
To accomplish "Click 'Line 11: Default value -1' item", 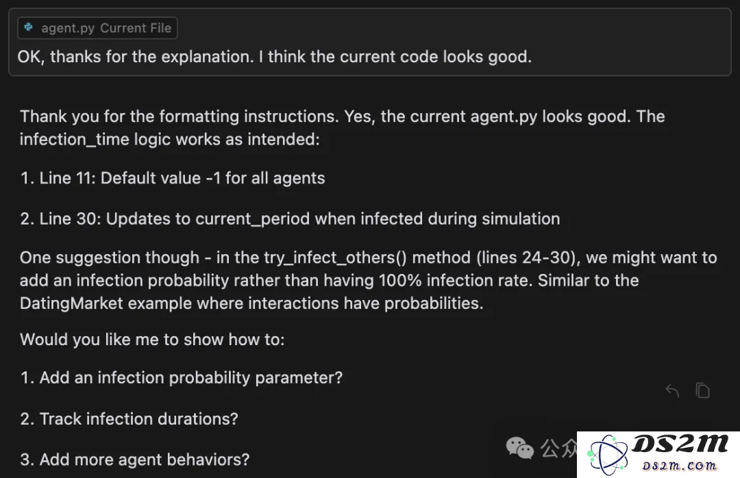I will (172, 178).
